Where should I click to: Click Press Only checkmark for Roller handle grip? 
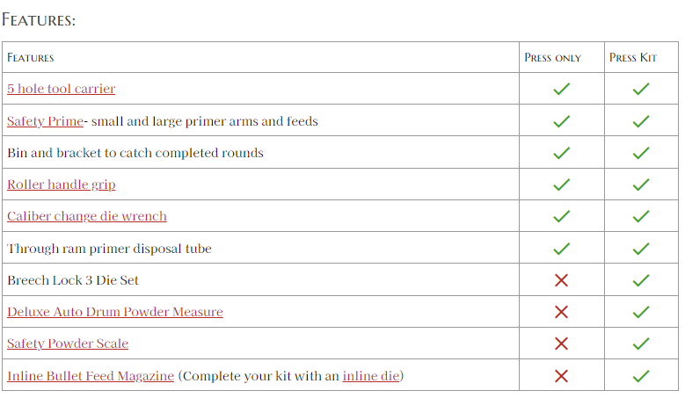coord(561,185)
